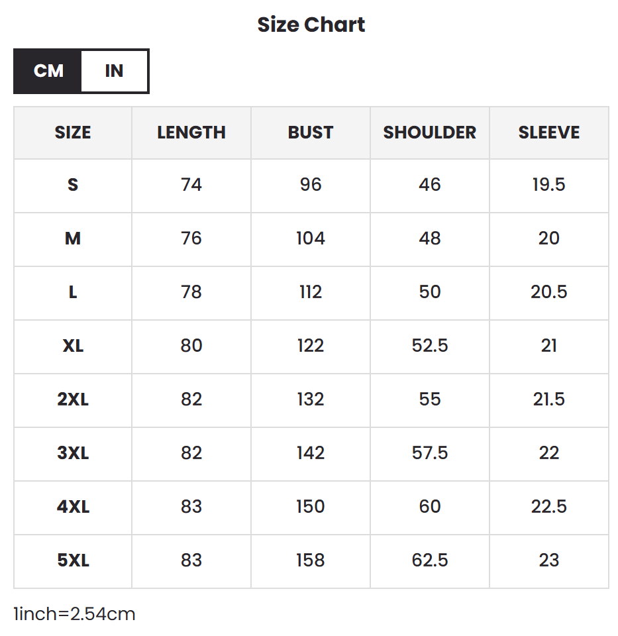Select the M size row label

coord(73,238)
